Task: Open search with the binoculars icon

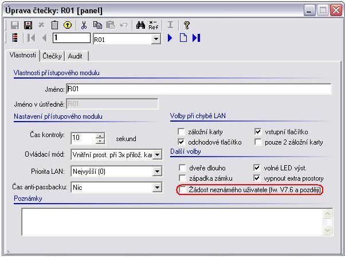Action: click(x=139, y=25)
